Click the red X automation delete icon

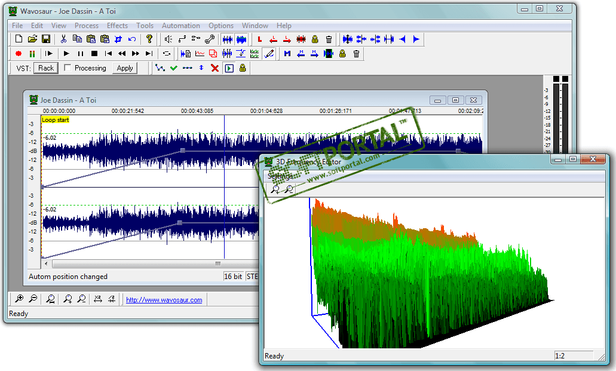[214, 68]
